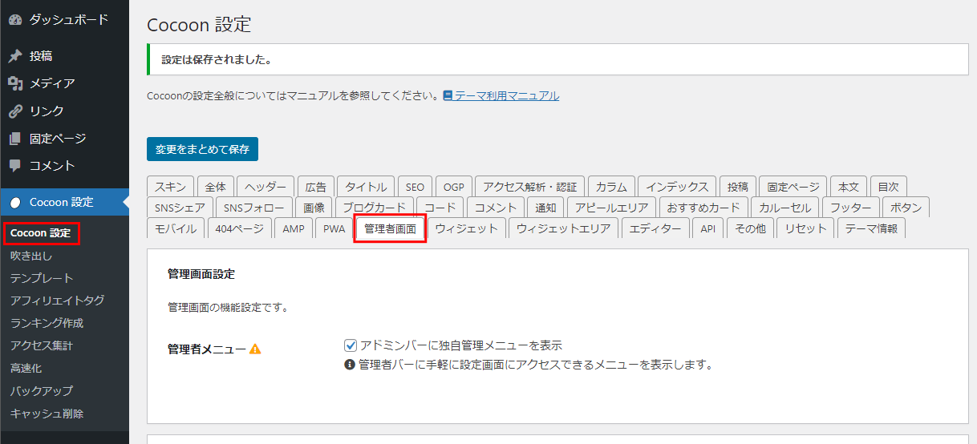This screenshot has width=977, height=444.
Task: Open the 管理者画面 tab
Action: pos(390,228)
